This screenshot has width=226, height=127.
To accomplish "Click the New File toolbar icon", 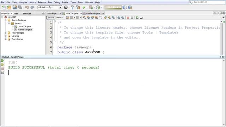I will click(x=4, y=7).
